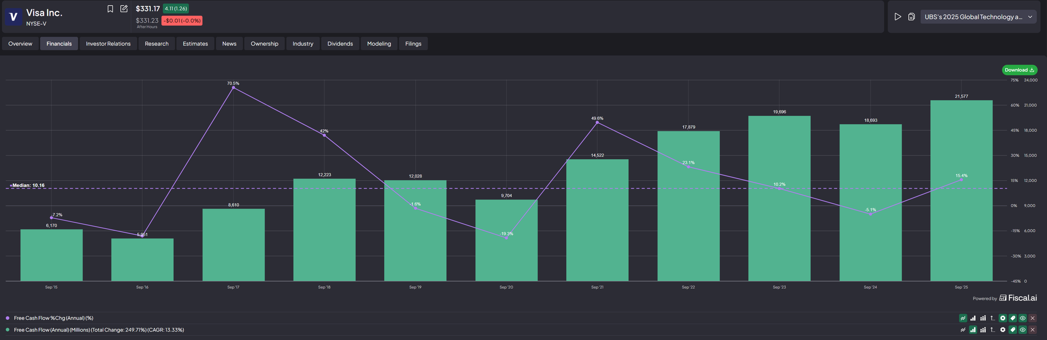Viewport: 1047px width, 340px height.
Task: Toggle data labels tag for Free Cash Flow %Chg
Action: coord(1012,318)
